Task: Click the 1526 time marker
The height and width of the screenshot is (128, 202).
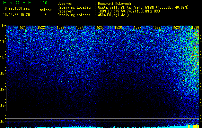Action: (x=119, y=28)
